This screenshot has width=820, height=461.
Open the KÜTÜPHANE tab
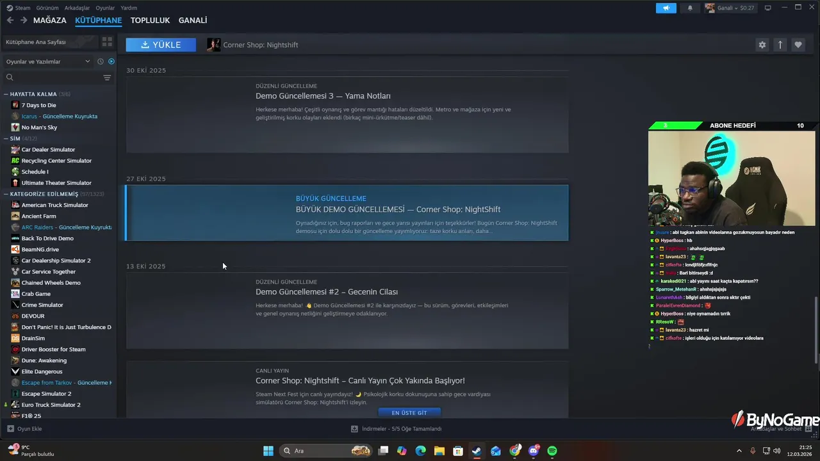pos(98,20)
